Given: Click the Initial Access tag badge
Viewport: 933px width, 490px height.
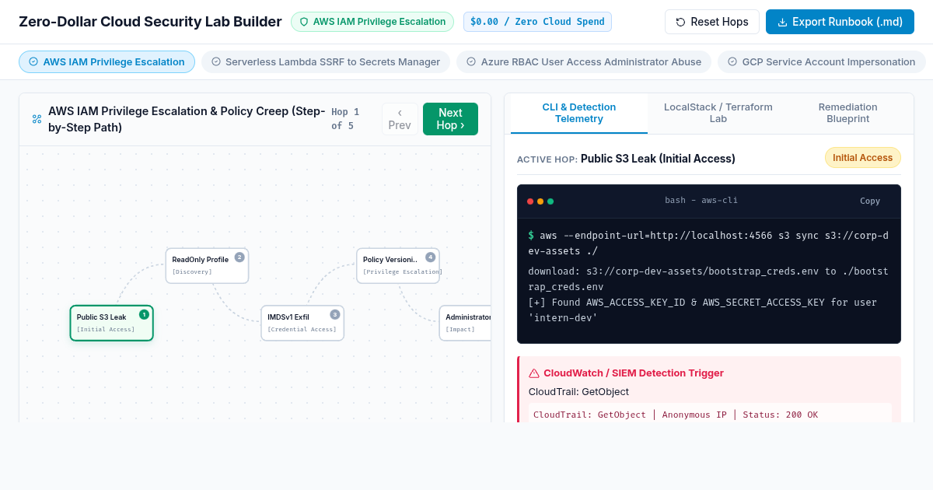Looking at the screenshot, I should click(863, 158).
